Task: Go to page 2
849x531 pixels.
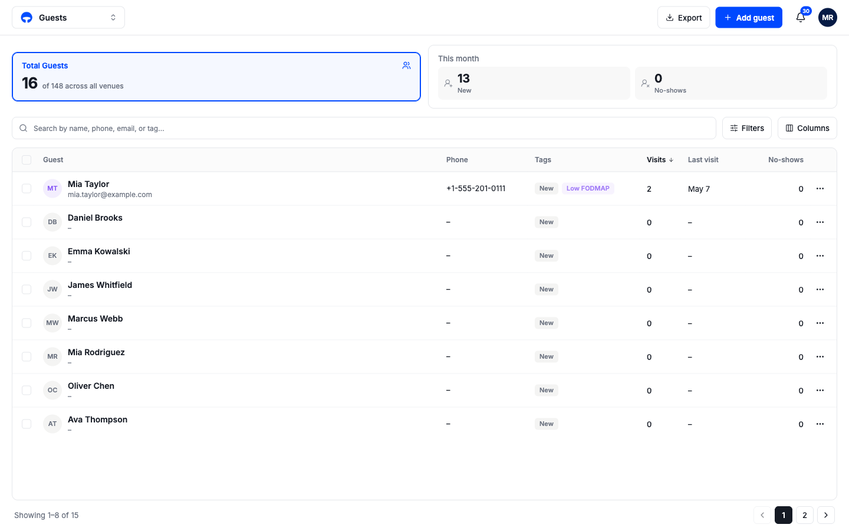Action: pyautogui.click(x=805, y=515)
